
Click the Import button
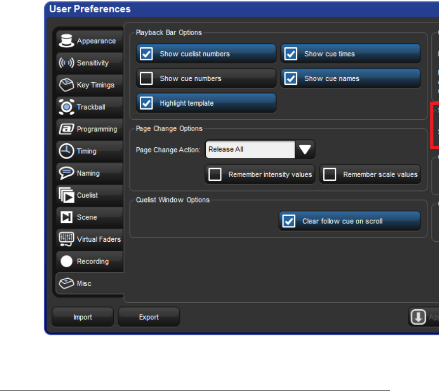point(83,317)
